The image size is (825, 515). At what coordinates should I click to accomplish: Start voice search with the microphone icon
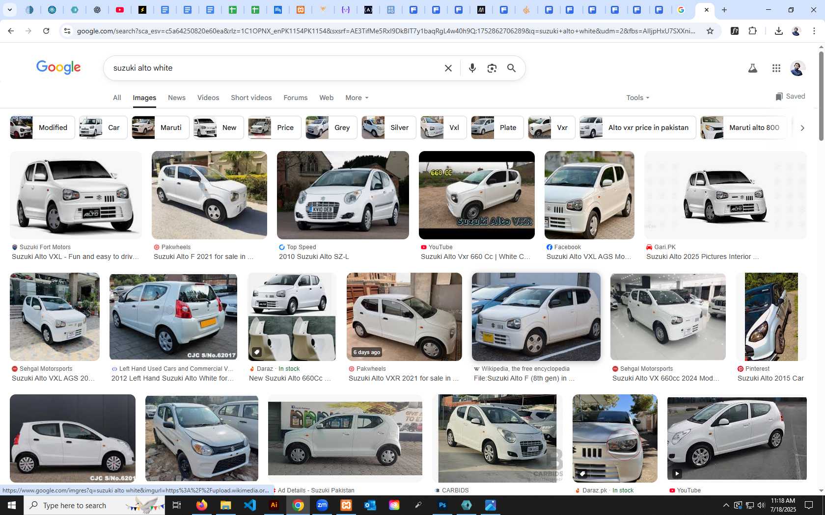click(472, 68)
